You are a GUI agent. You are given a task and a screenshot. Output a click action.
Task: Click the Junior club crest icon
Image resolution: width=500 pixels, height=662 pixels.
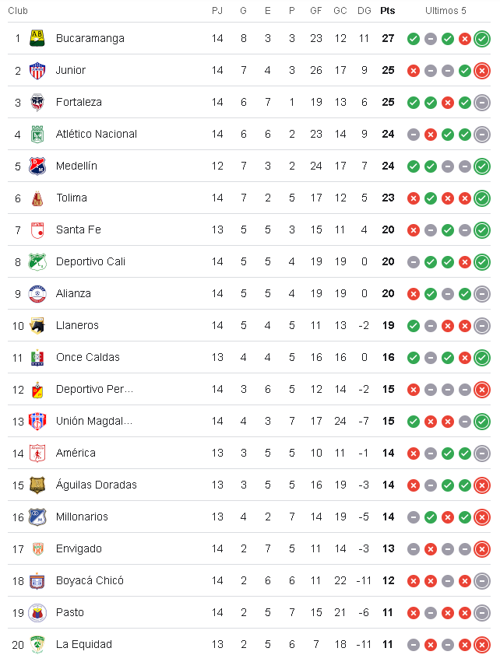tap(37, 70)
